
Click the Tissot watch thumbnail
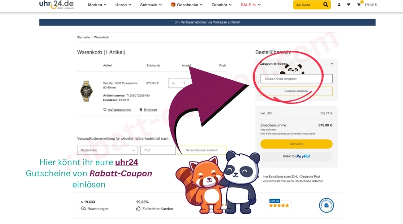coord(86,91)
